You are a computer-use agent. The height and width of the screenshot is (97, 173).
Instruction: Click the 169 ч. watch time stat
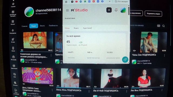pyautogui.click(x=93, y=55)
